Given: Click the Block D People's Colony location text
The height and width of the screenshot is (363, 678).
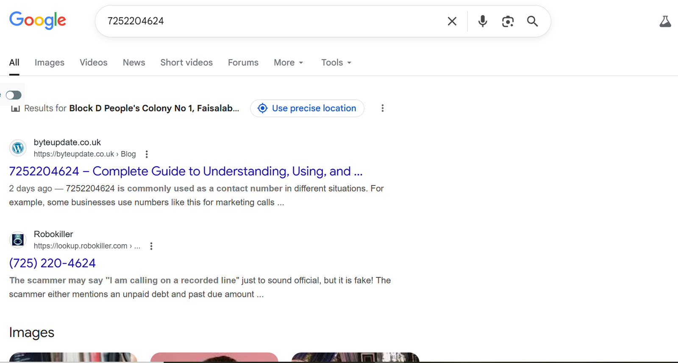Looking at the screenshot, I should [154, 108].
